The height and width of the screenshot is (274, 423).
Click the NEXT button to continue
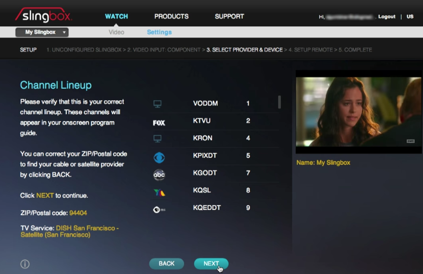coord(211,264)
